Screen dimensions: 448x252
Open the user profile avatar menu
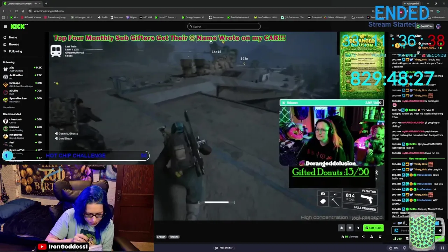(438, 27)
